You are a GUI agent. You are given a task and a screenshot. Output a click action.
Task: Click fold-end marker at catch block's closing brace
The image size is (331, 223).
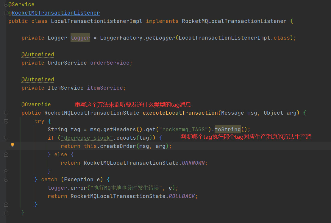6,205
